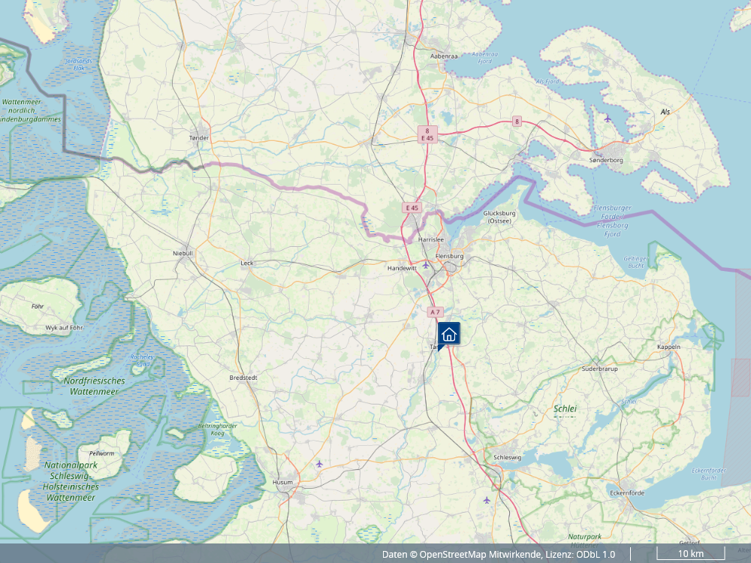Click the Husum town label

pyautogui.click(x=282, y=482)
